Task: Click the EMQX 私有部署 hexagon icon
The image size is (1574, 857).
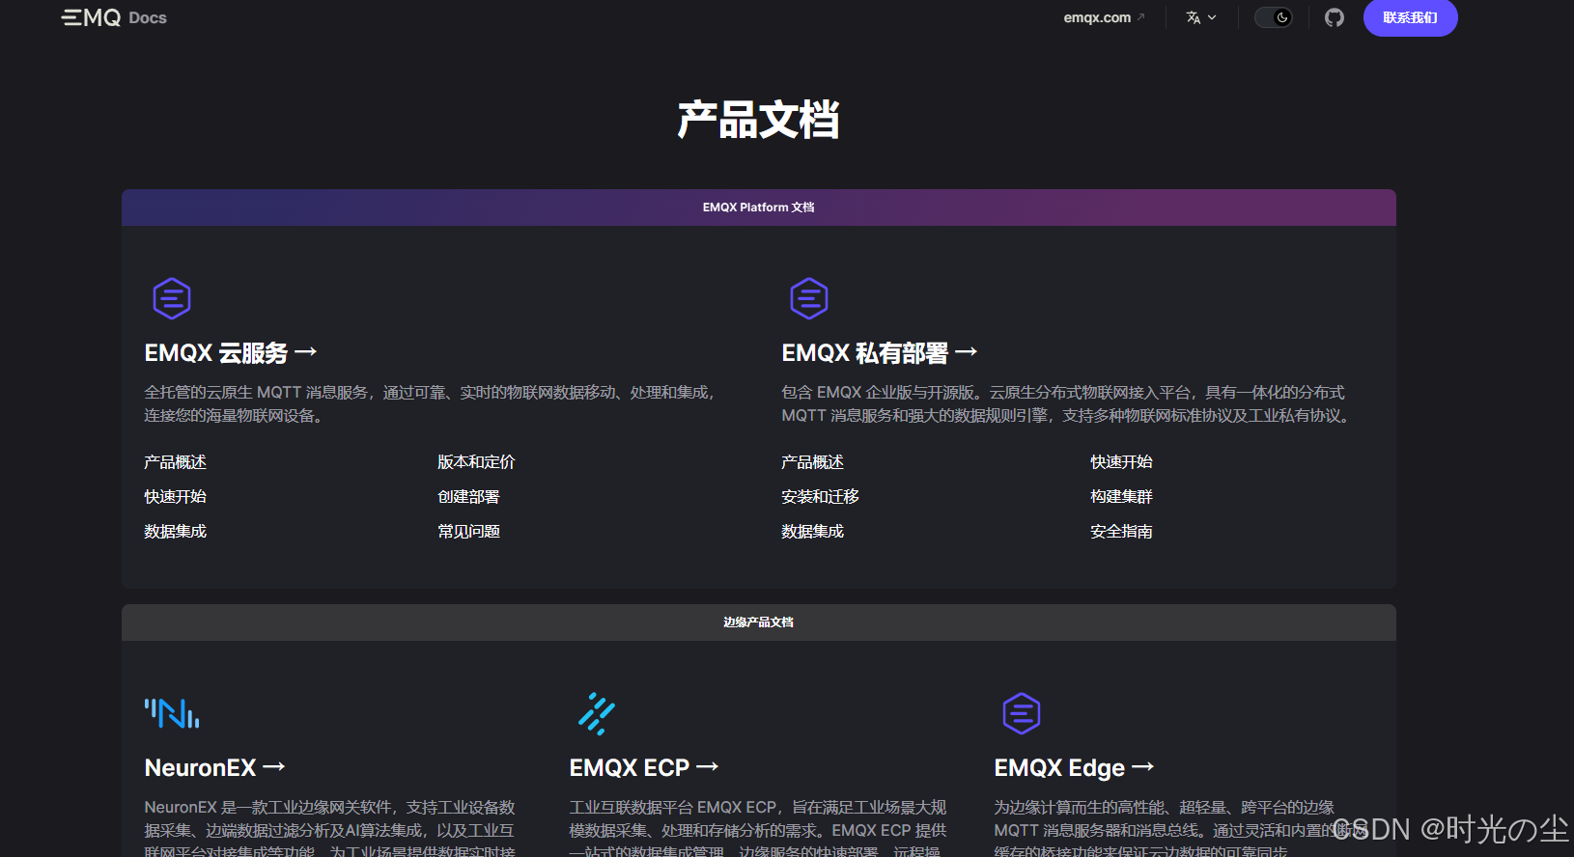Action: (809, 298)
